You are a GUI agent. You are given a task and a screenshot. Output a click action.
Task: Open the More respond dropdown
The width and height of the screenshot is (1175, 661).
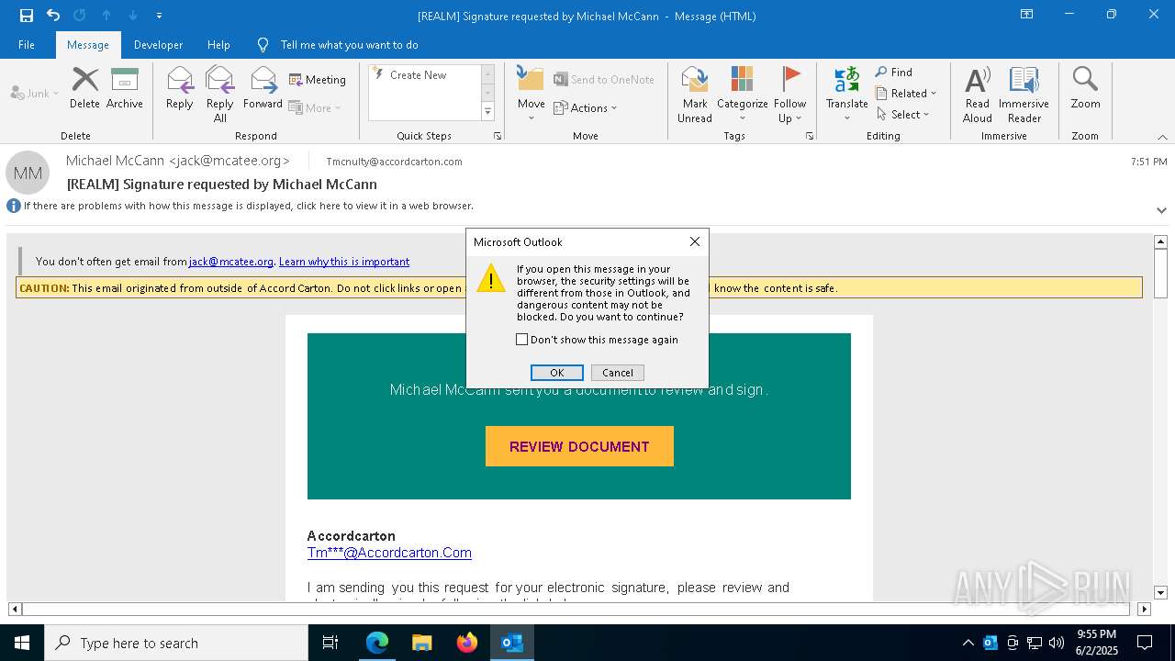(x=316, y=107)
